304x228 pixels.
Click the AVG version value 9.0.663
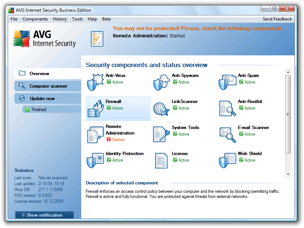(45, 195)
